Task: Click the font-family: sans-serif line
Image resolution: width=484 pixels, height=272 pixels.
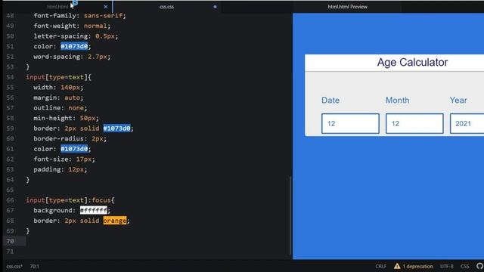Action: pyautogui.click(x=79, y=16)
